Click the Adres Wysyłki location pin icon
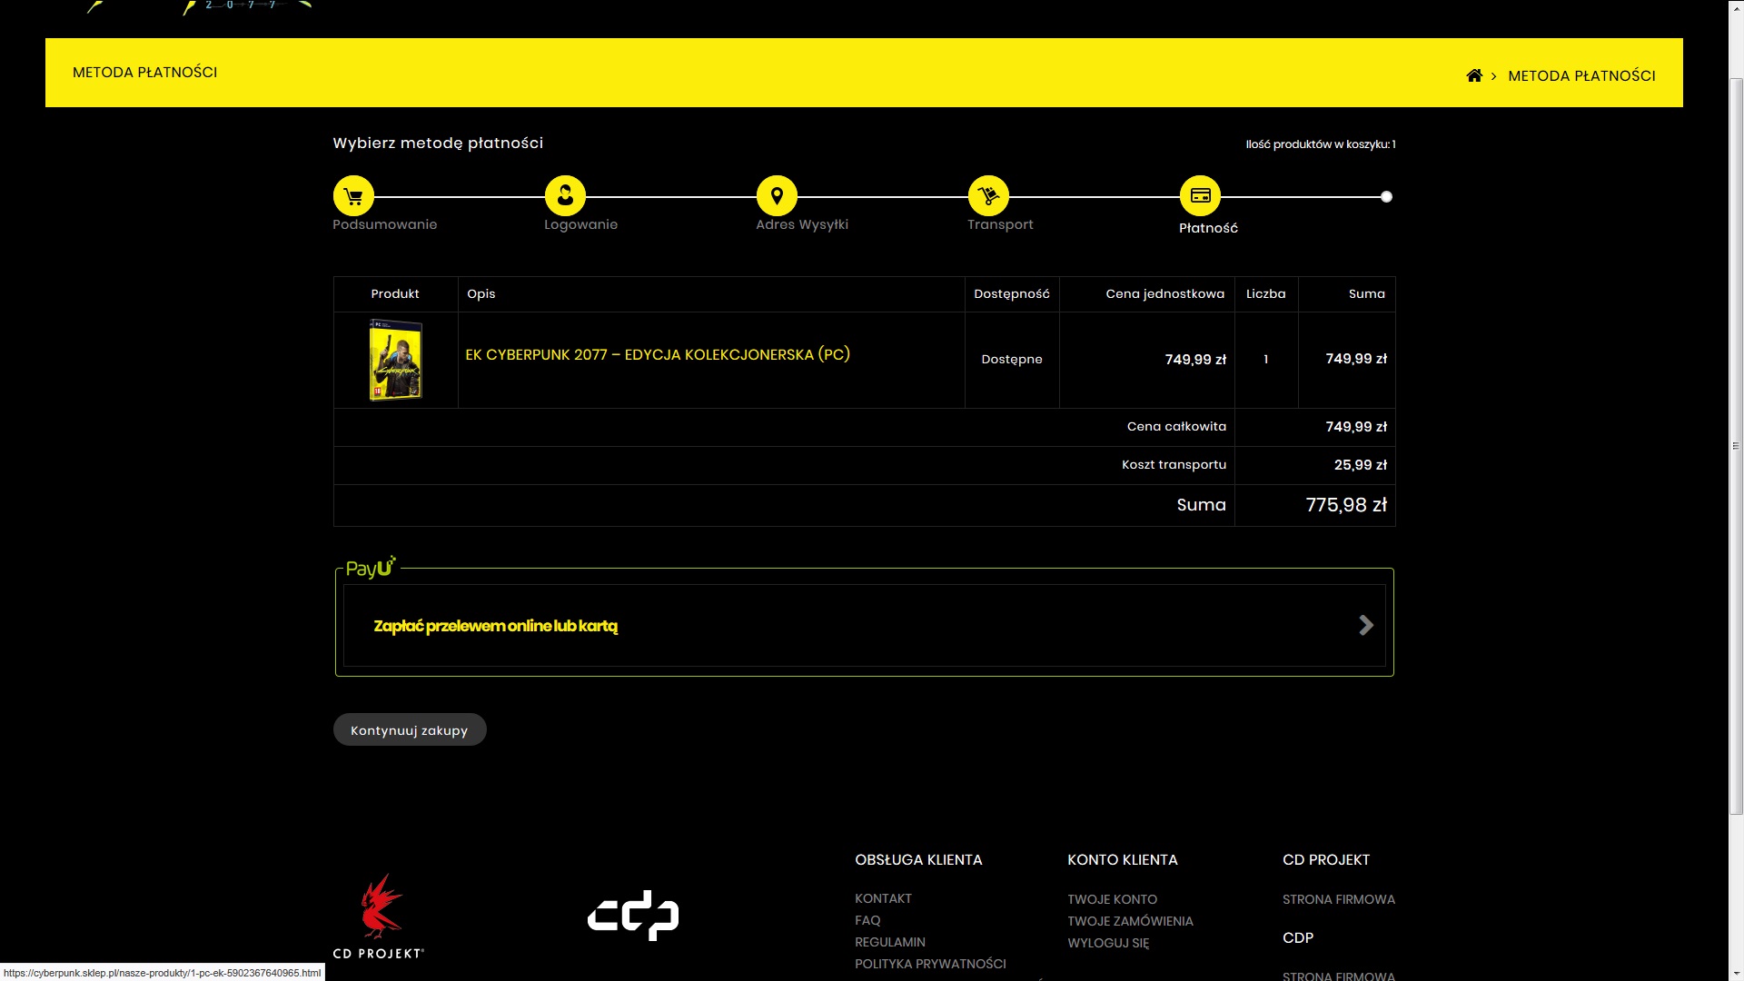Screen dimensions: 1744x981 point(777,196)
